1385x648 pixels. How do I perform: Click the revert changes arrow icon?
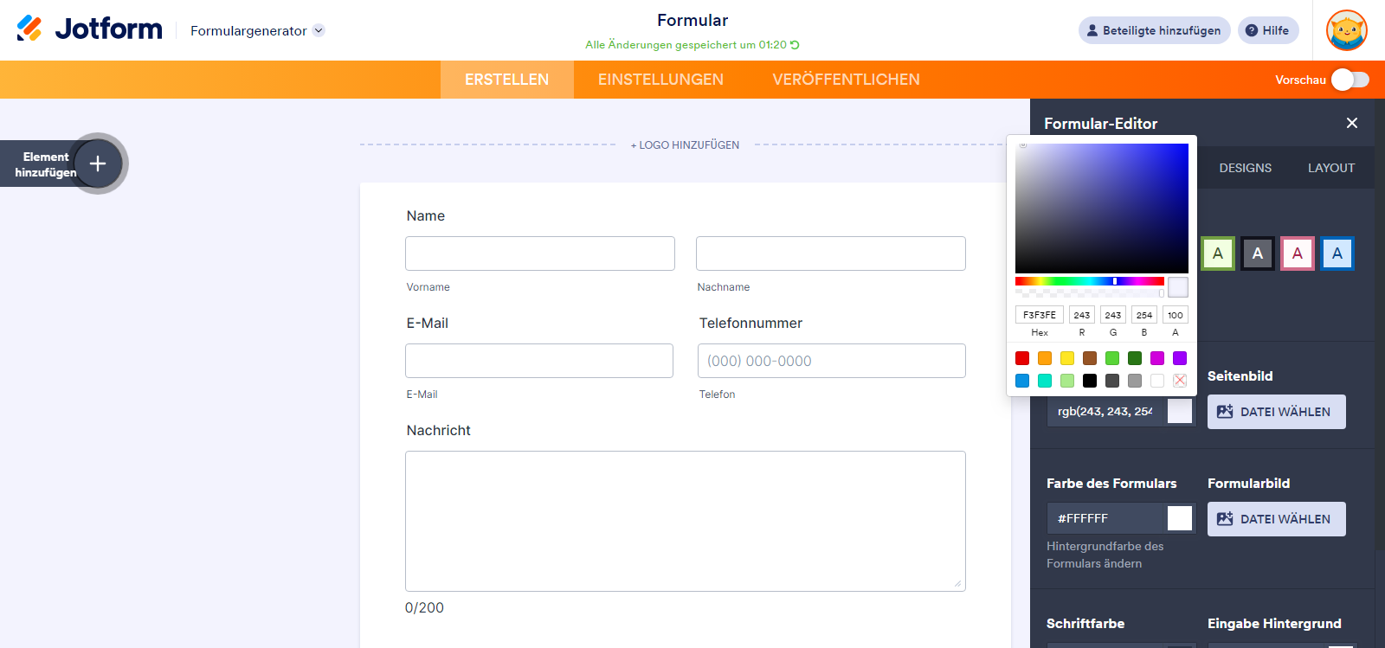click(x=795, y=45)
